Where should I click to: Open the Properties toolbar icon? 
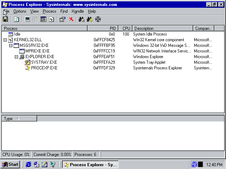point(63,19)
